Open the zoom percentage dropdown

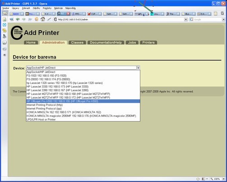(223, 179)
